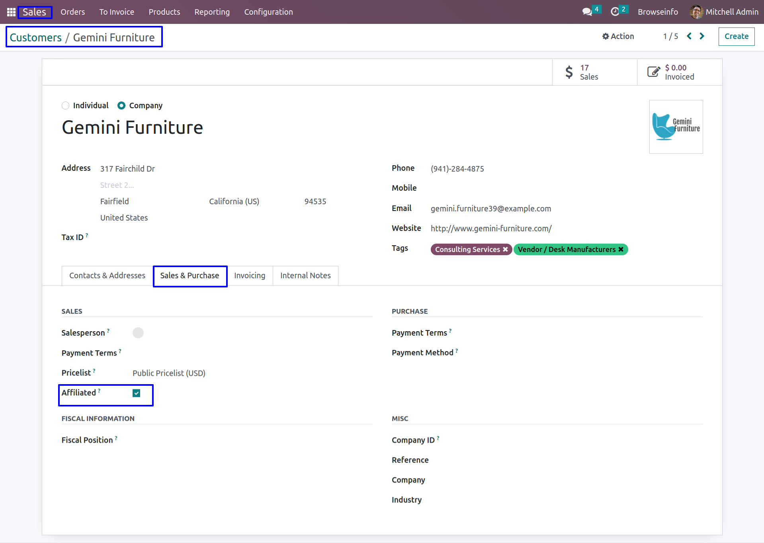Open the Products menu
Image resolution: width=764 pixels, height=543 pixels.
coord(164,12)
